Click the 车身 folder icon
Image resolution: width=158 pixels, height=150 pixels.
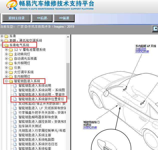click(x=6, y=36)
